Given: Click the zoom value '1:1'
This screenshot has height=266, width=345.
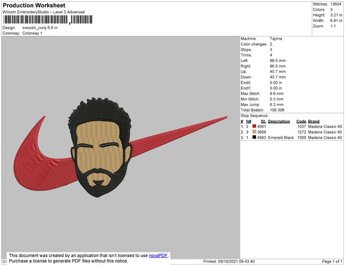Looking at the screenshot, I should tap(333, 26).
